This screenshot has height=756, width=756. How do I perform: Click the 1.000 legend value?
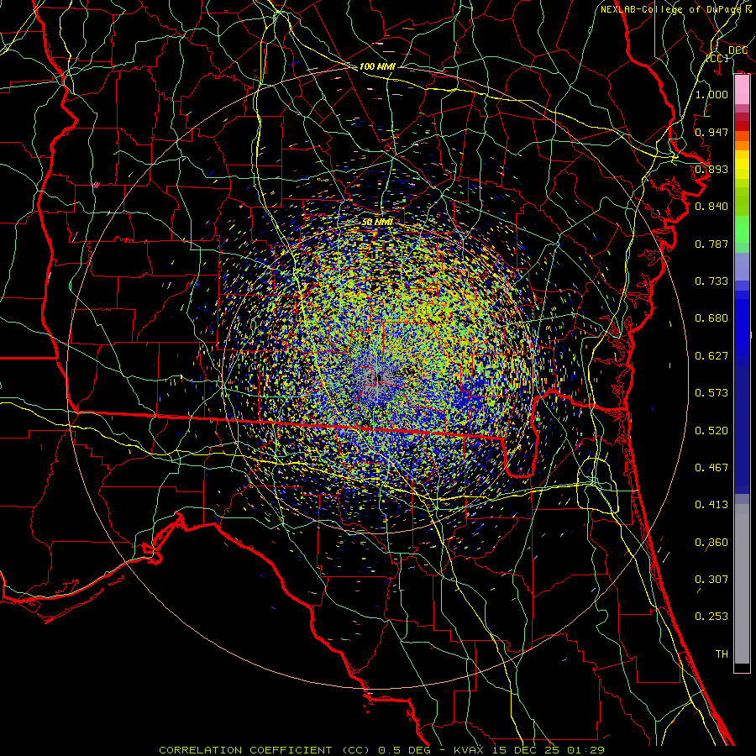(711, 94)
